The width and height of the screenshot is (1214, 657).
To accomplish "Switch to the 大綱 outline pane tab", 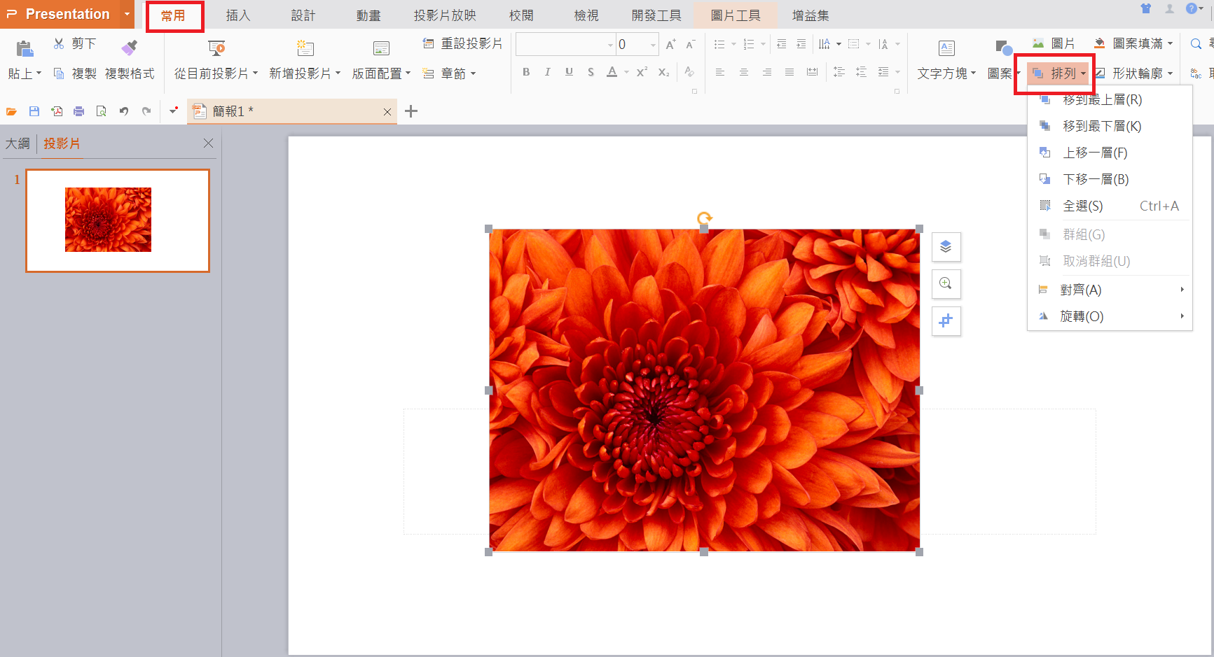I will [18, 143].
